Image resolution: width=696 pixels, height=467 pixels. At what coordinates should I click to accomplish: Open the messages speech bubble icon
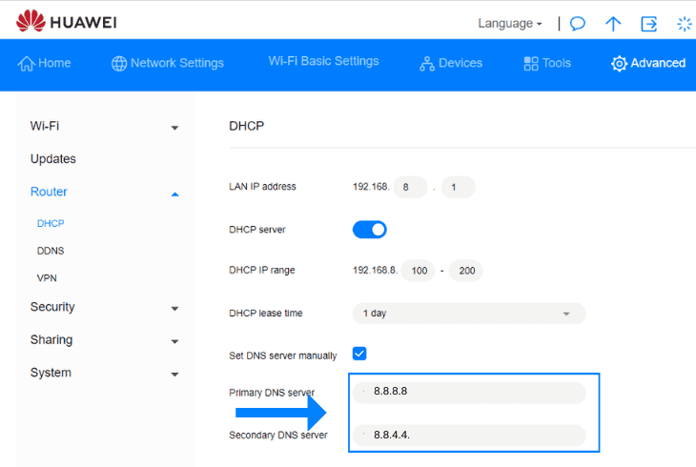578,23
